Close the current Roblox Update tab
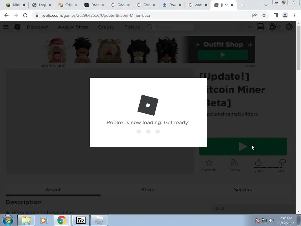 (232, 5)
